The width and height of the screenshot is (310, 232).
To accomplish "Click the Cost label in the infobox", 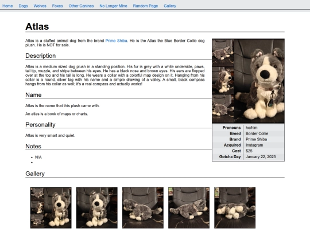I will (237, 151).
